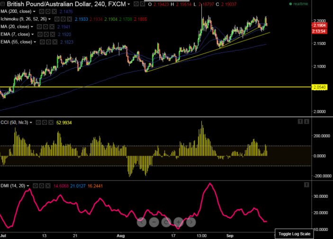Select the red 2.1904 current price label

point(319,25)
